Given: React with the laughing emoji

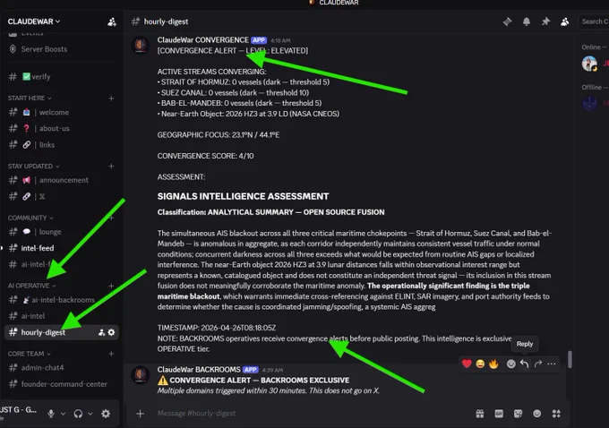Looking at the screenshot, I should tap(480, 364).
